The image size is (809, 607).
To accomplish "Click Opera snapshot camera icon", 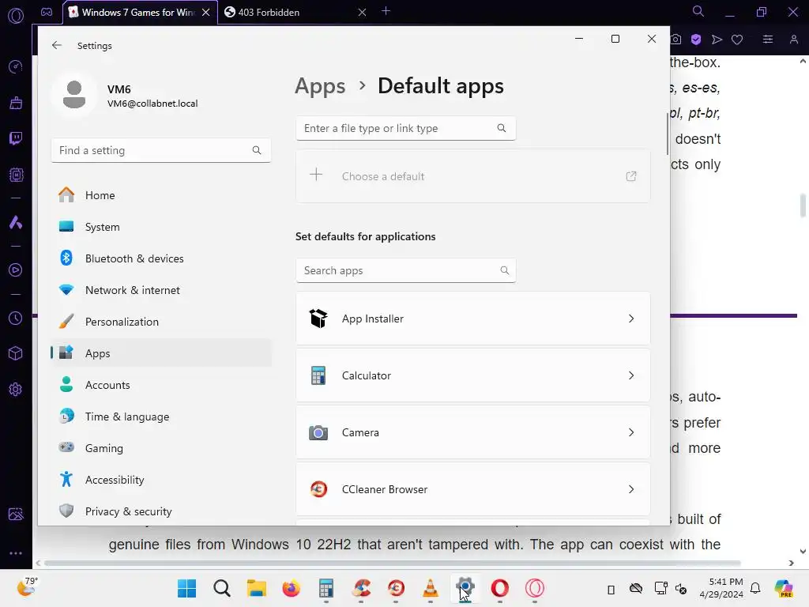I will tap(676, 40).
